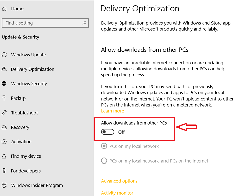Open Activity monitor link
The width and height of the screenshot is (235, 196).
click(117, 193)
